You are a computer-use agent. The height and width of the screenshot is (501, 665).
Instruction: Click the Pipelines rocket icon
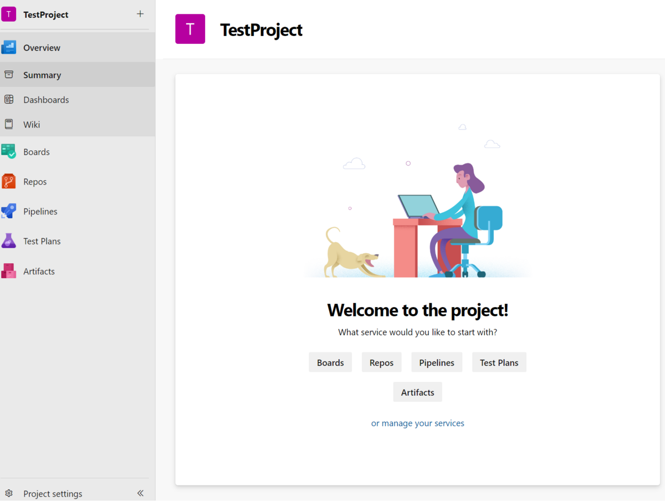9,211
